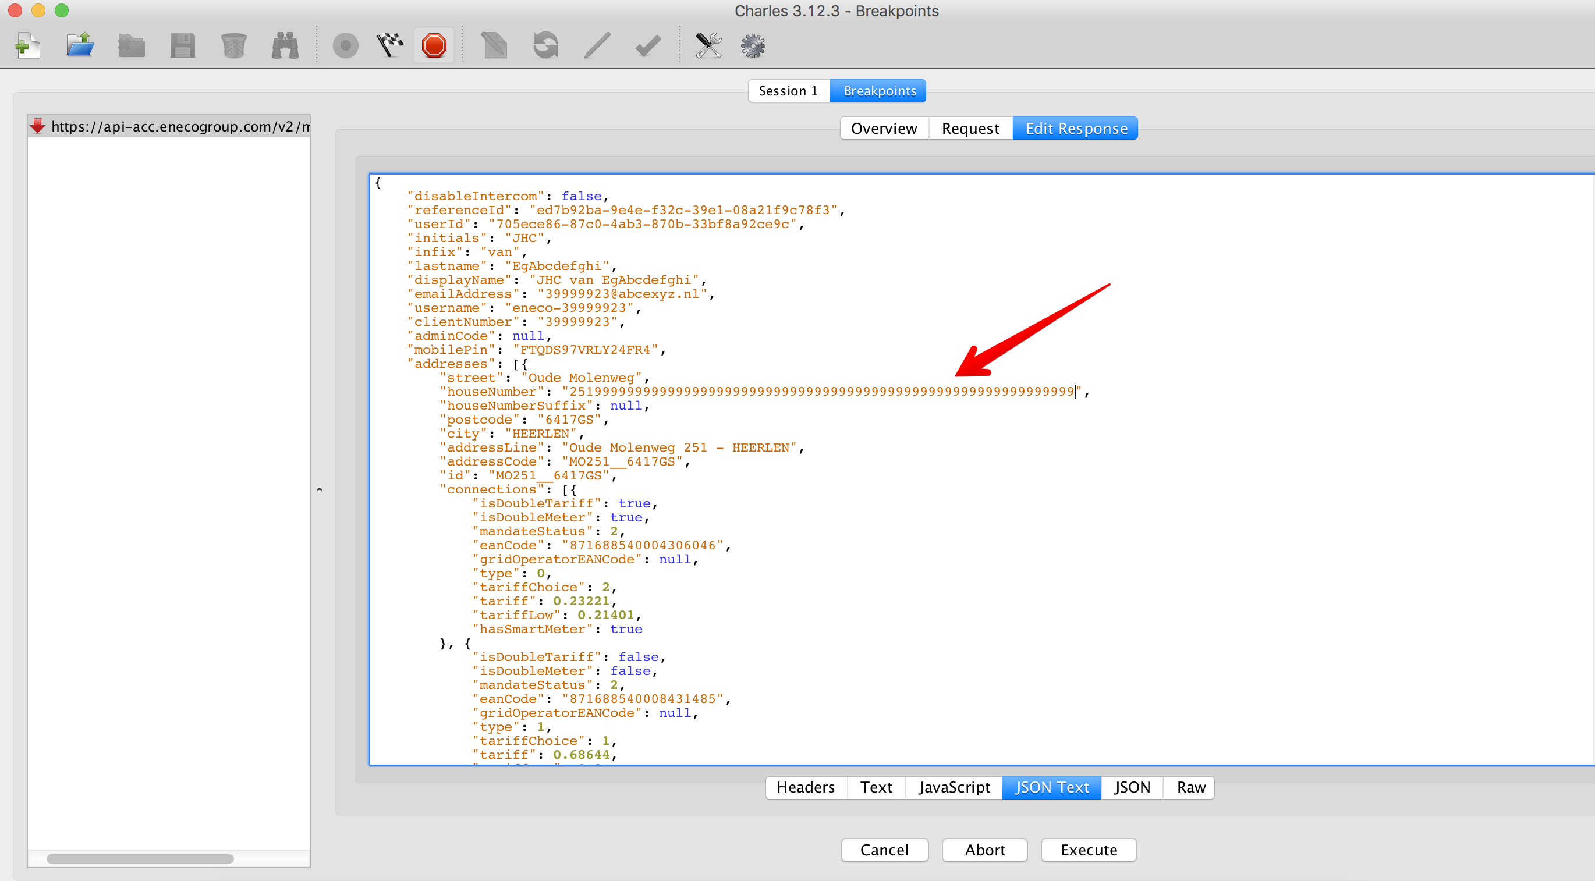Show raw response via the Raw tab
The height and width of the screenshot is (881, 1595).
[1189, 787]
